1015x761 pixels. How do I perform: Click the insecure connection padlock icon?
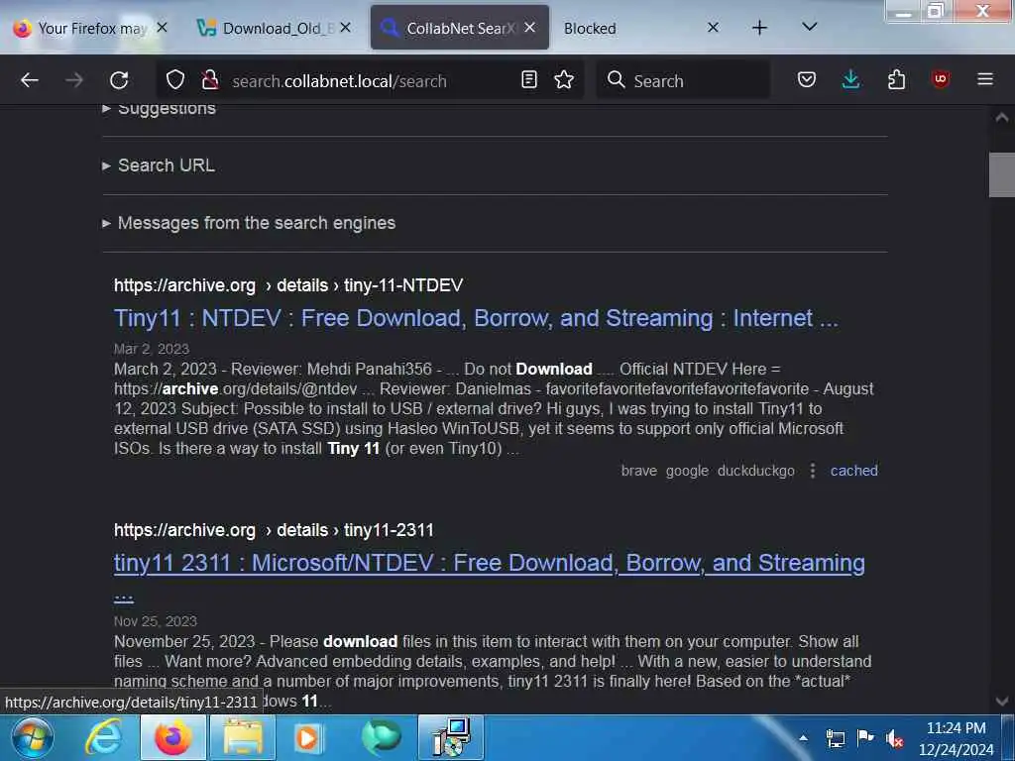click(x=210, y=80)
